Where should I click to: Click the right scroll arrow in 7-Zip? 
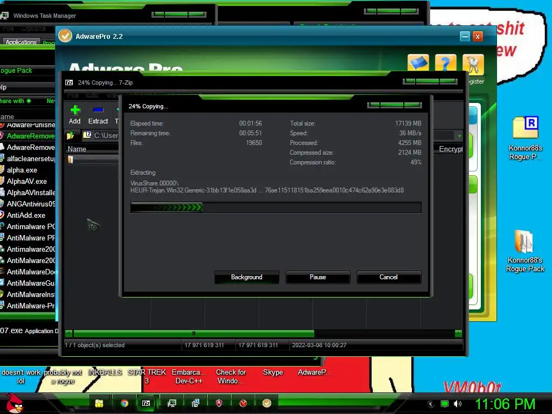click(458, 333)
